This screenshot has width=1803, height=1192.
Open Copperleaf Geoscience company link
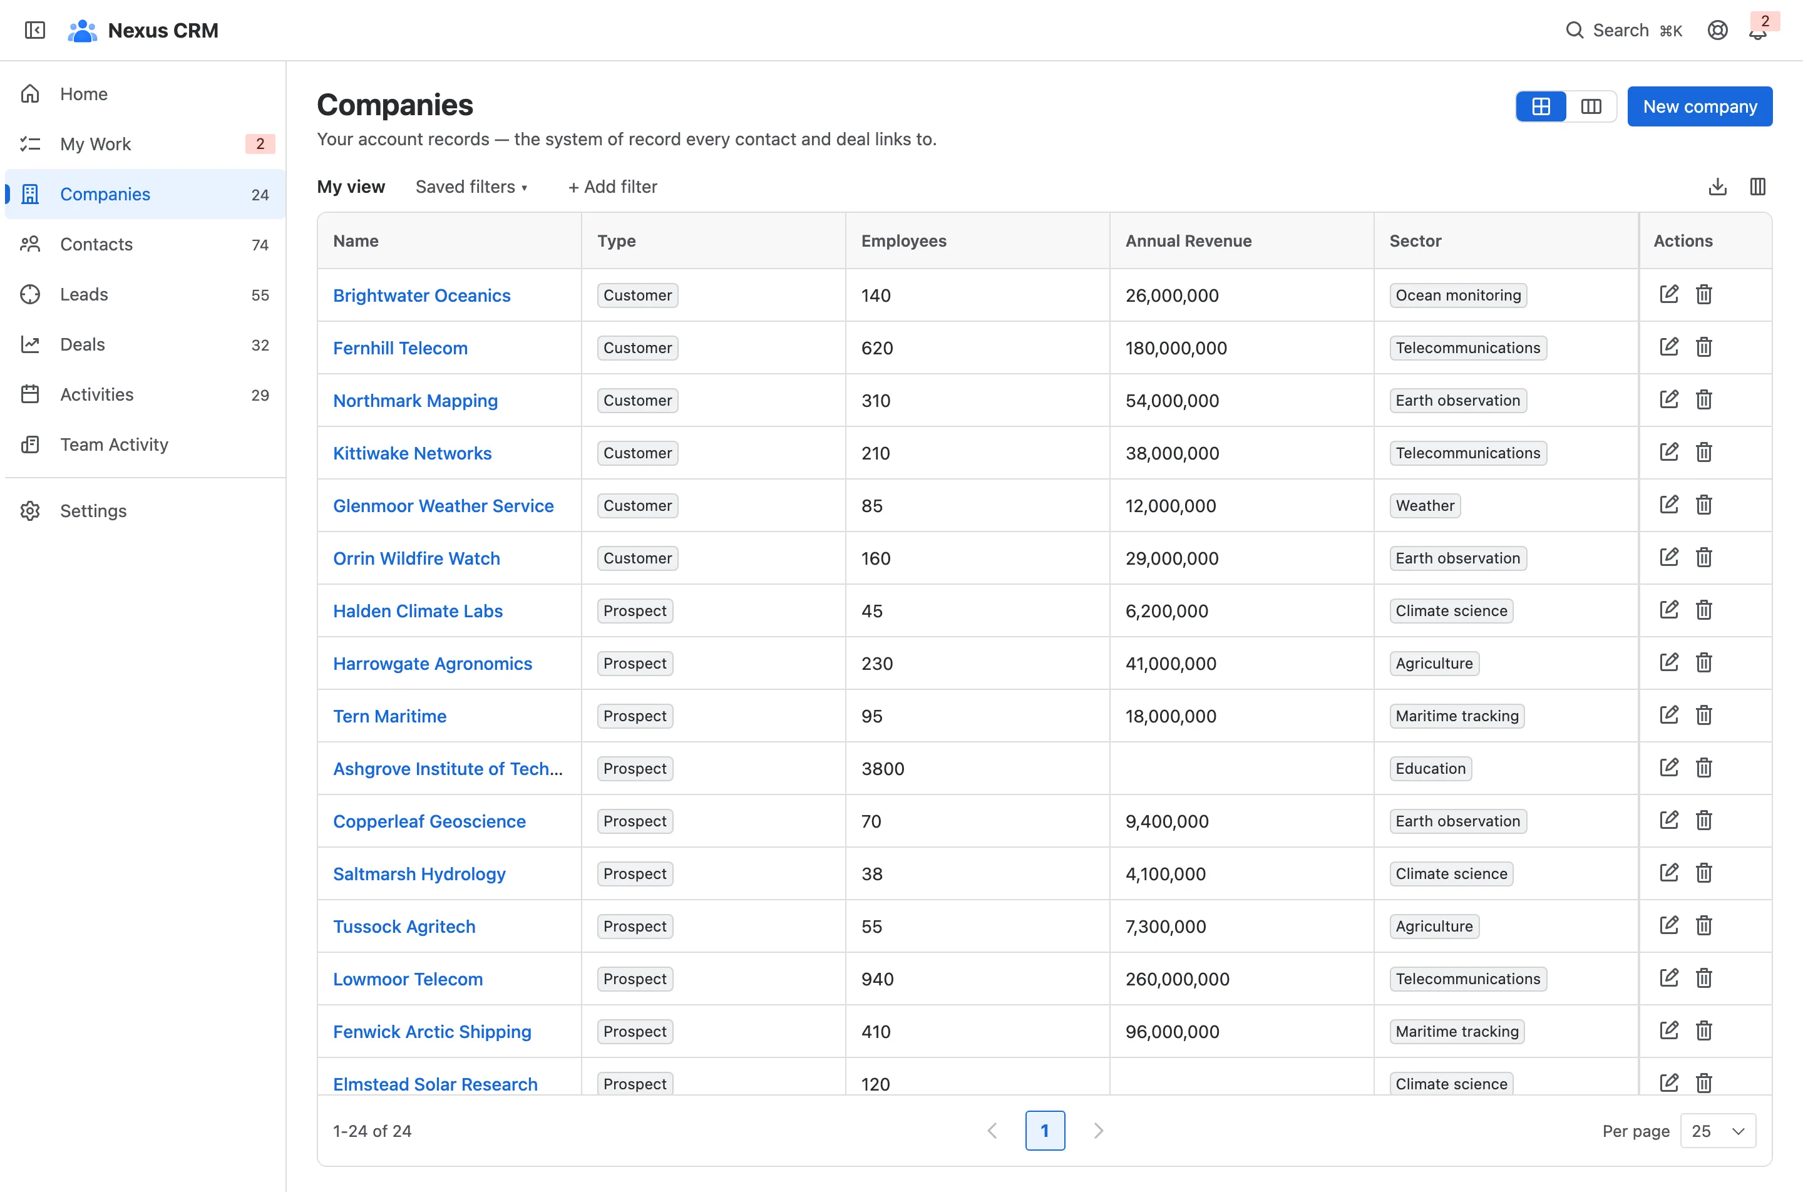tap(429, 821)
